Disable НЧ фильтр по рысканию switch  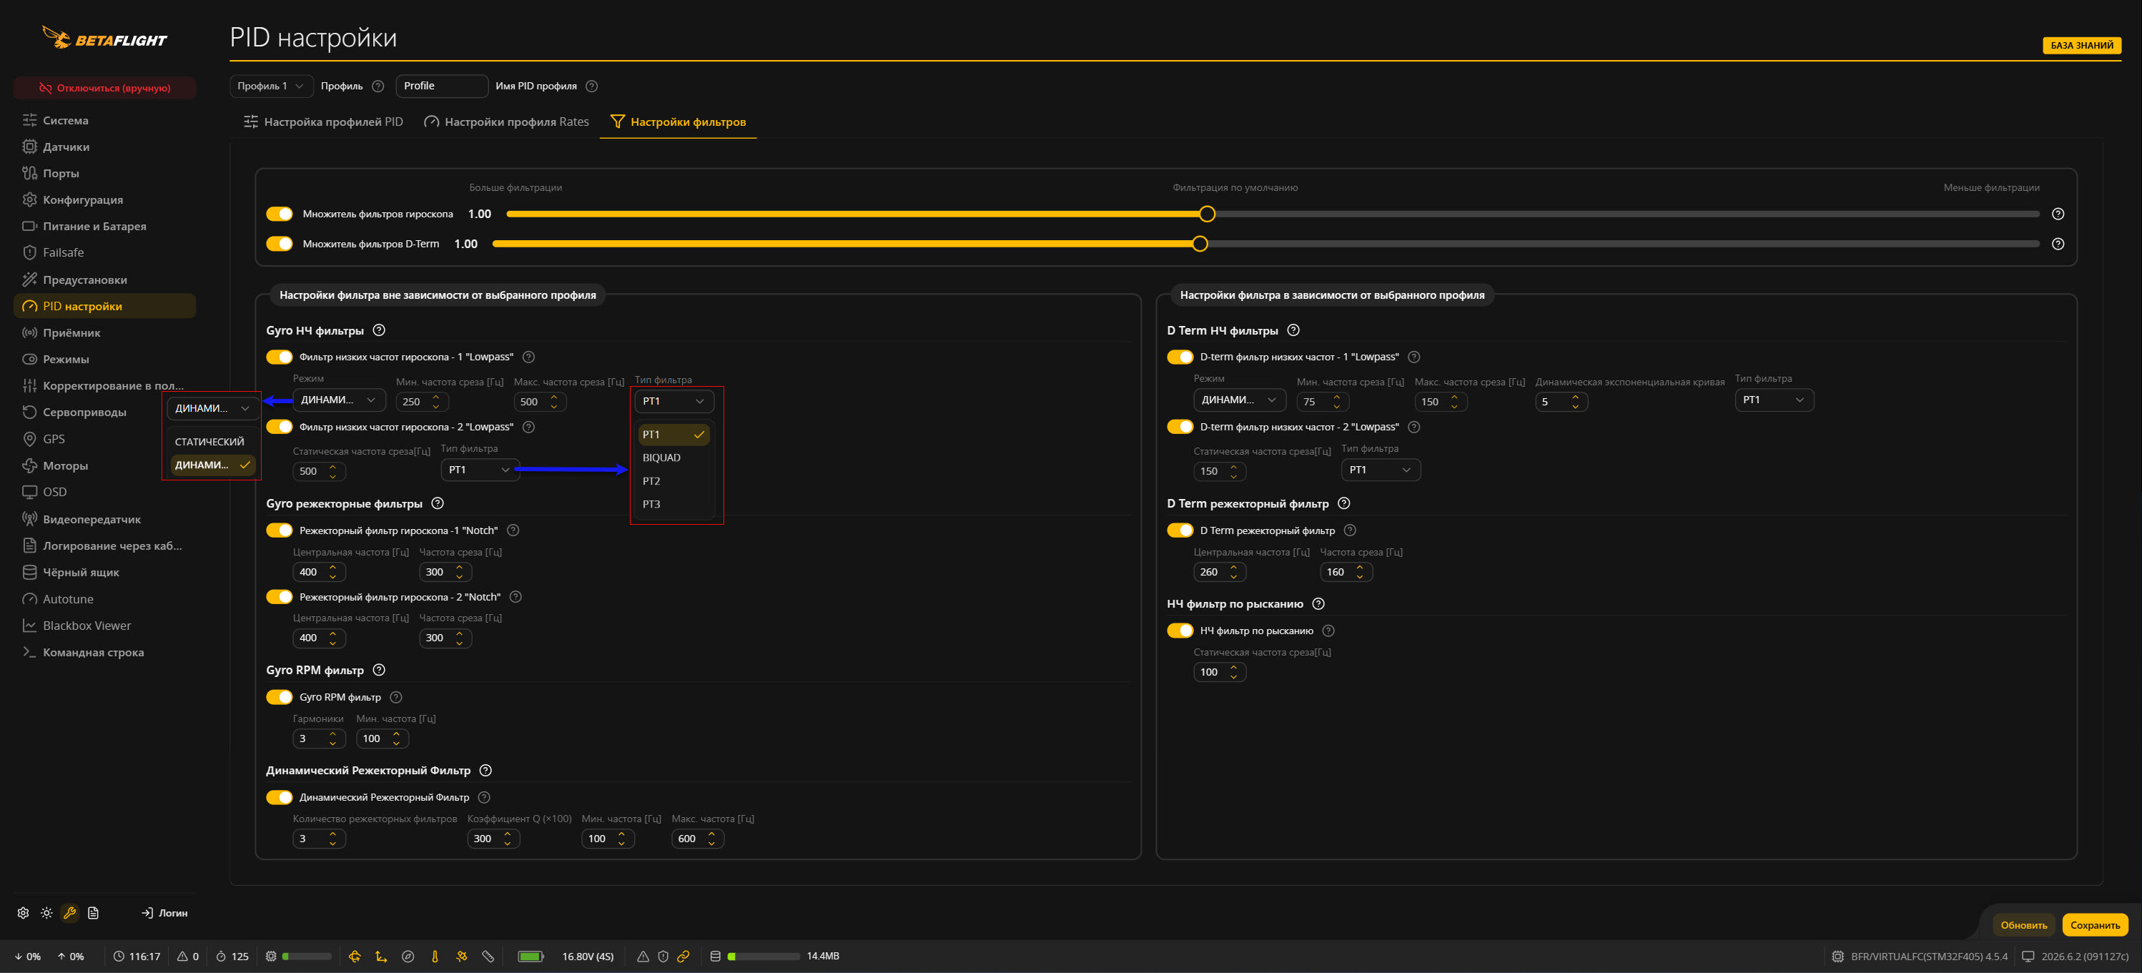coord(1180,631)
